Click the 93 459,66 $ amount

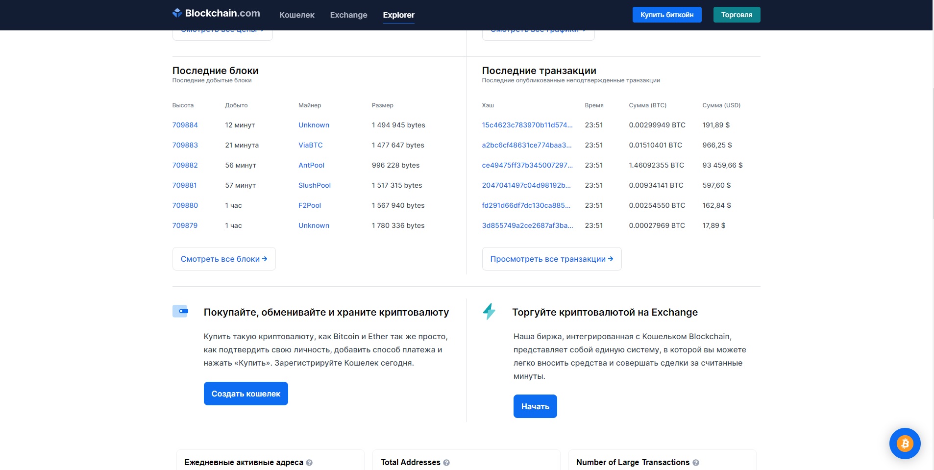point(722,165)
